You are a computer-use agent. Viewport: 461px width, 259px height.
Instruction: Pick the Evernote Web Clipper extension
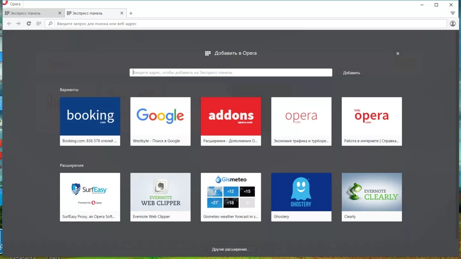(x=160, y=197)
